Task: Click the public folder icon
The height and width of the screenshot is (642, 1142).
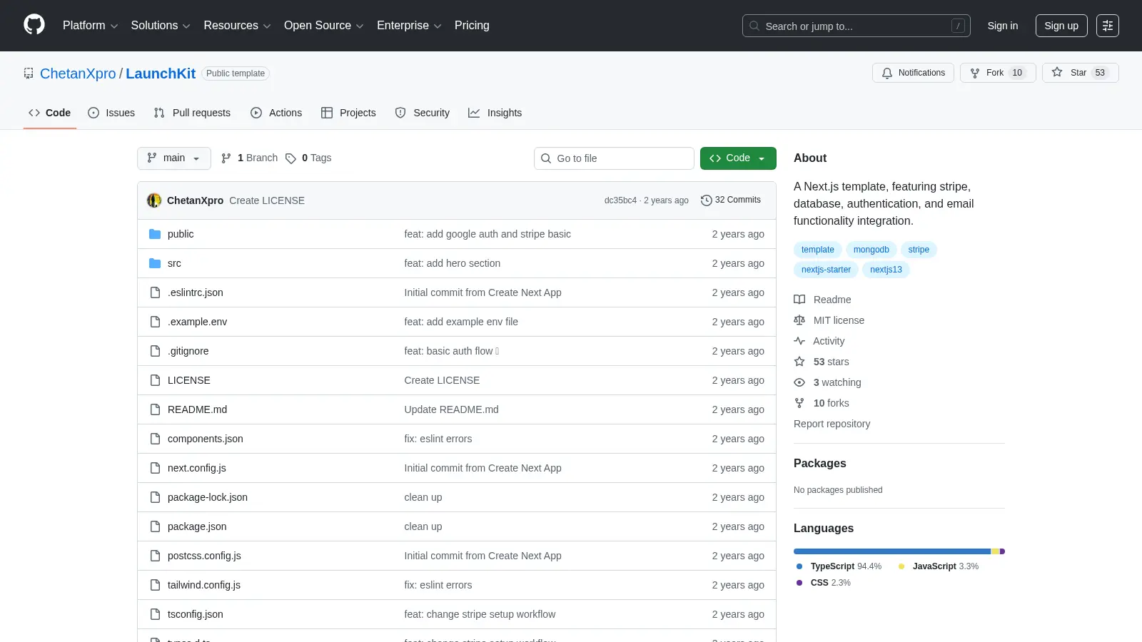Action: pos(155,234)
